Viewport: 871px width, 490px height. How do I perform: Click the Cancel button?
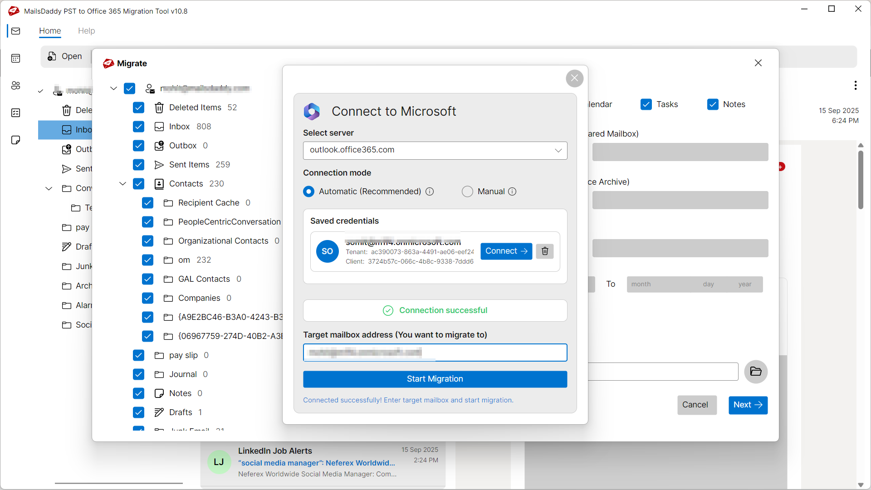(697, 405)
